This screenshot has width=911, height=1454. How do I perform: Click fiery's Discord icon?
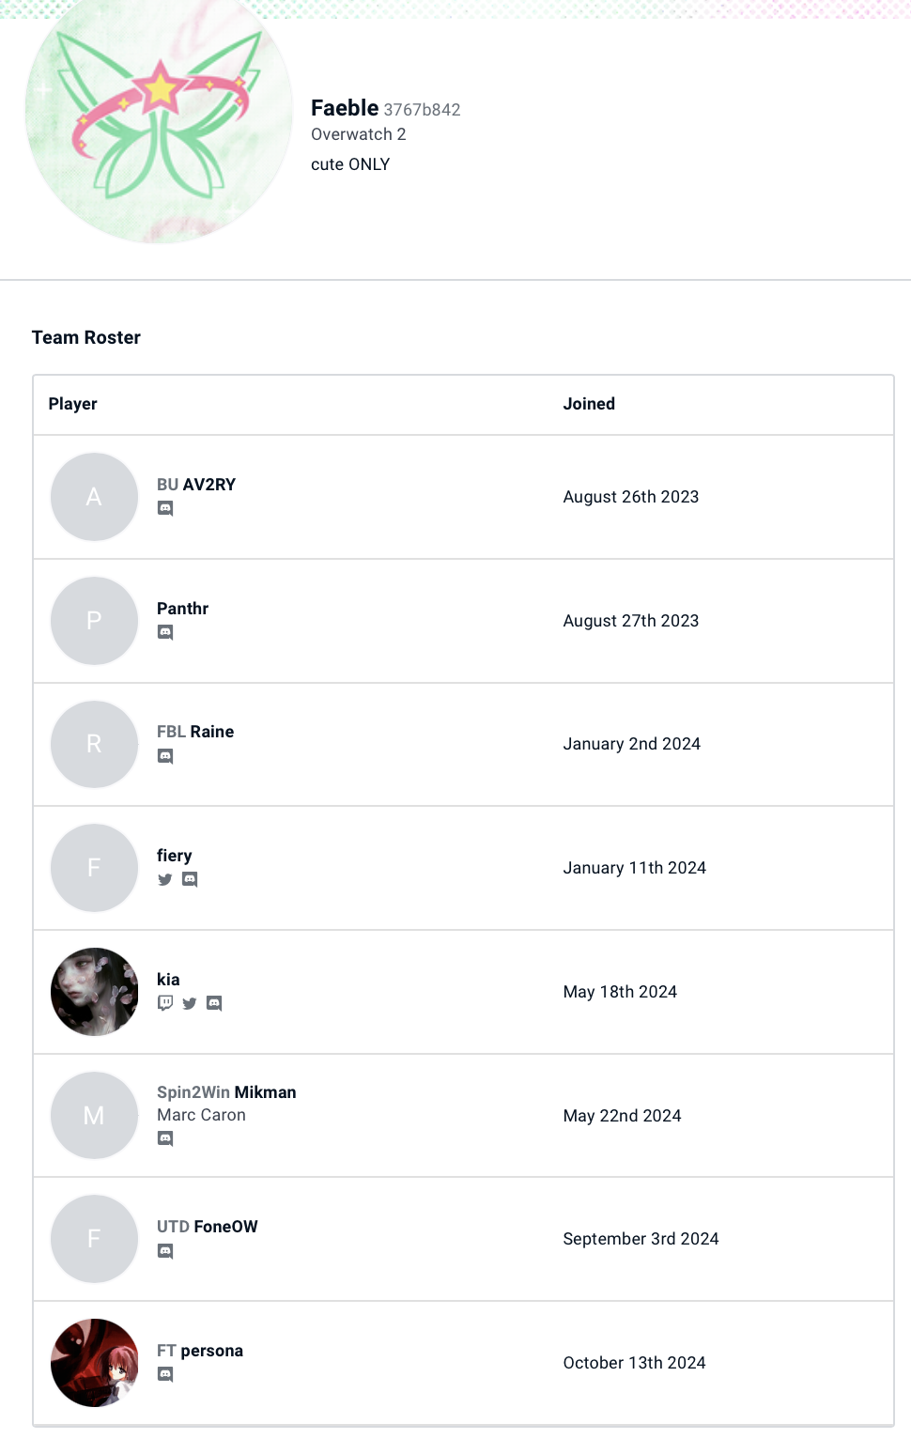coord(190,879)
